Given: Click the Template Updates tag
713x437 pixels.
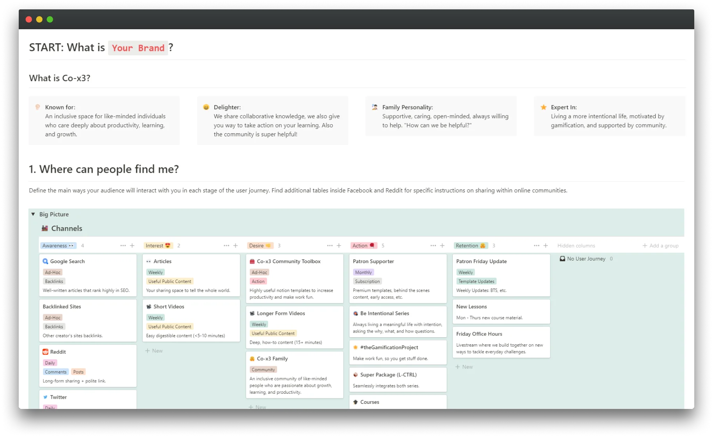Looking at the screenshot, I should point(476,281).
